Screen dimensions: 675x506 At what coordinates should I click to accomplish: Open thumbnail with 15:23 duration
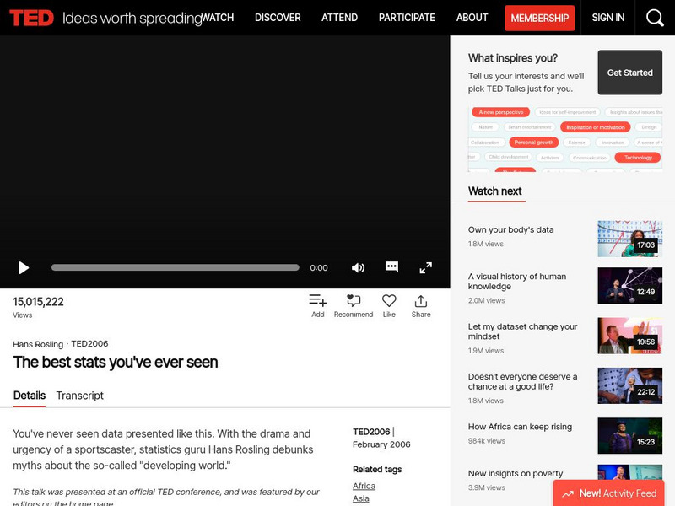(x=629, y=436)
